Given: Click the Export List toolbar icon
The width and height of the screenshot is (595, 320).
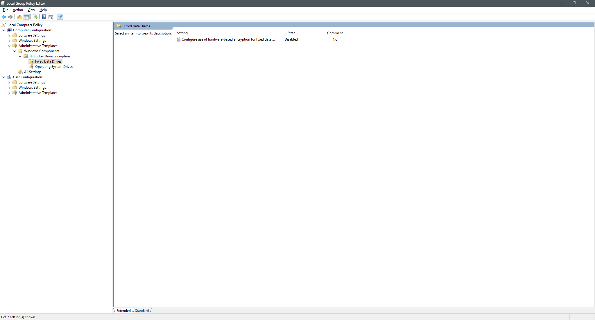Looking at the screenshot, I should pos(35,17).
